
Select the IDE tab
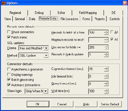tap(113, 13)
